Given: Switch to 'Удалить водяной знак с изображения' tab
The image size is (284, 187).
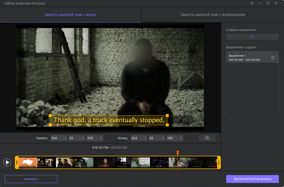Looking at the screenshot, I should point(213,15).
